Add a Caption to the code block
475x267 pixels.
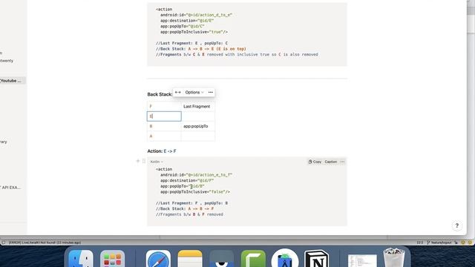tap(331, 162)
